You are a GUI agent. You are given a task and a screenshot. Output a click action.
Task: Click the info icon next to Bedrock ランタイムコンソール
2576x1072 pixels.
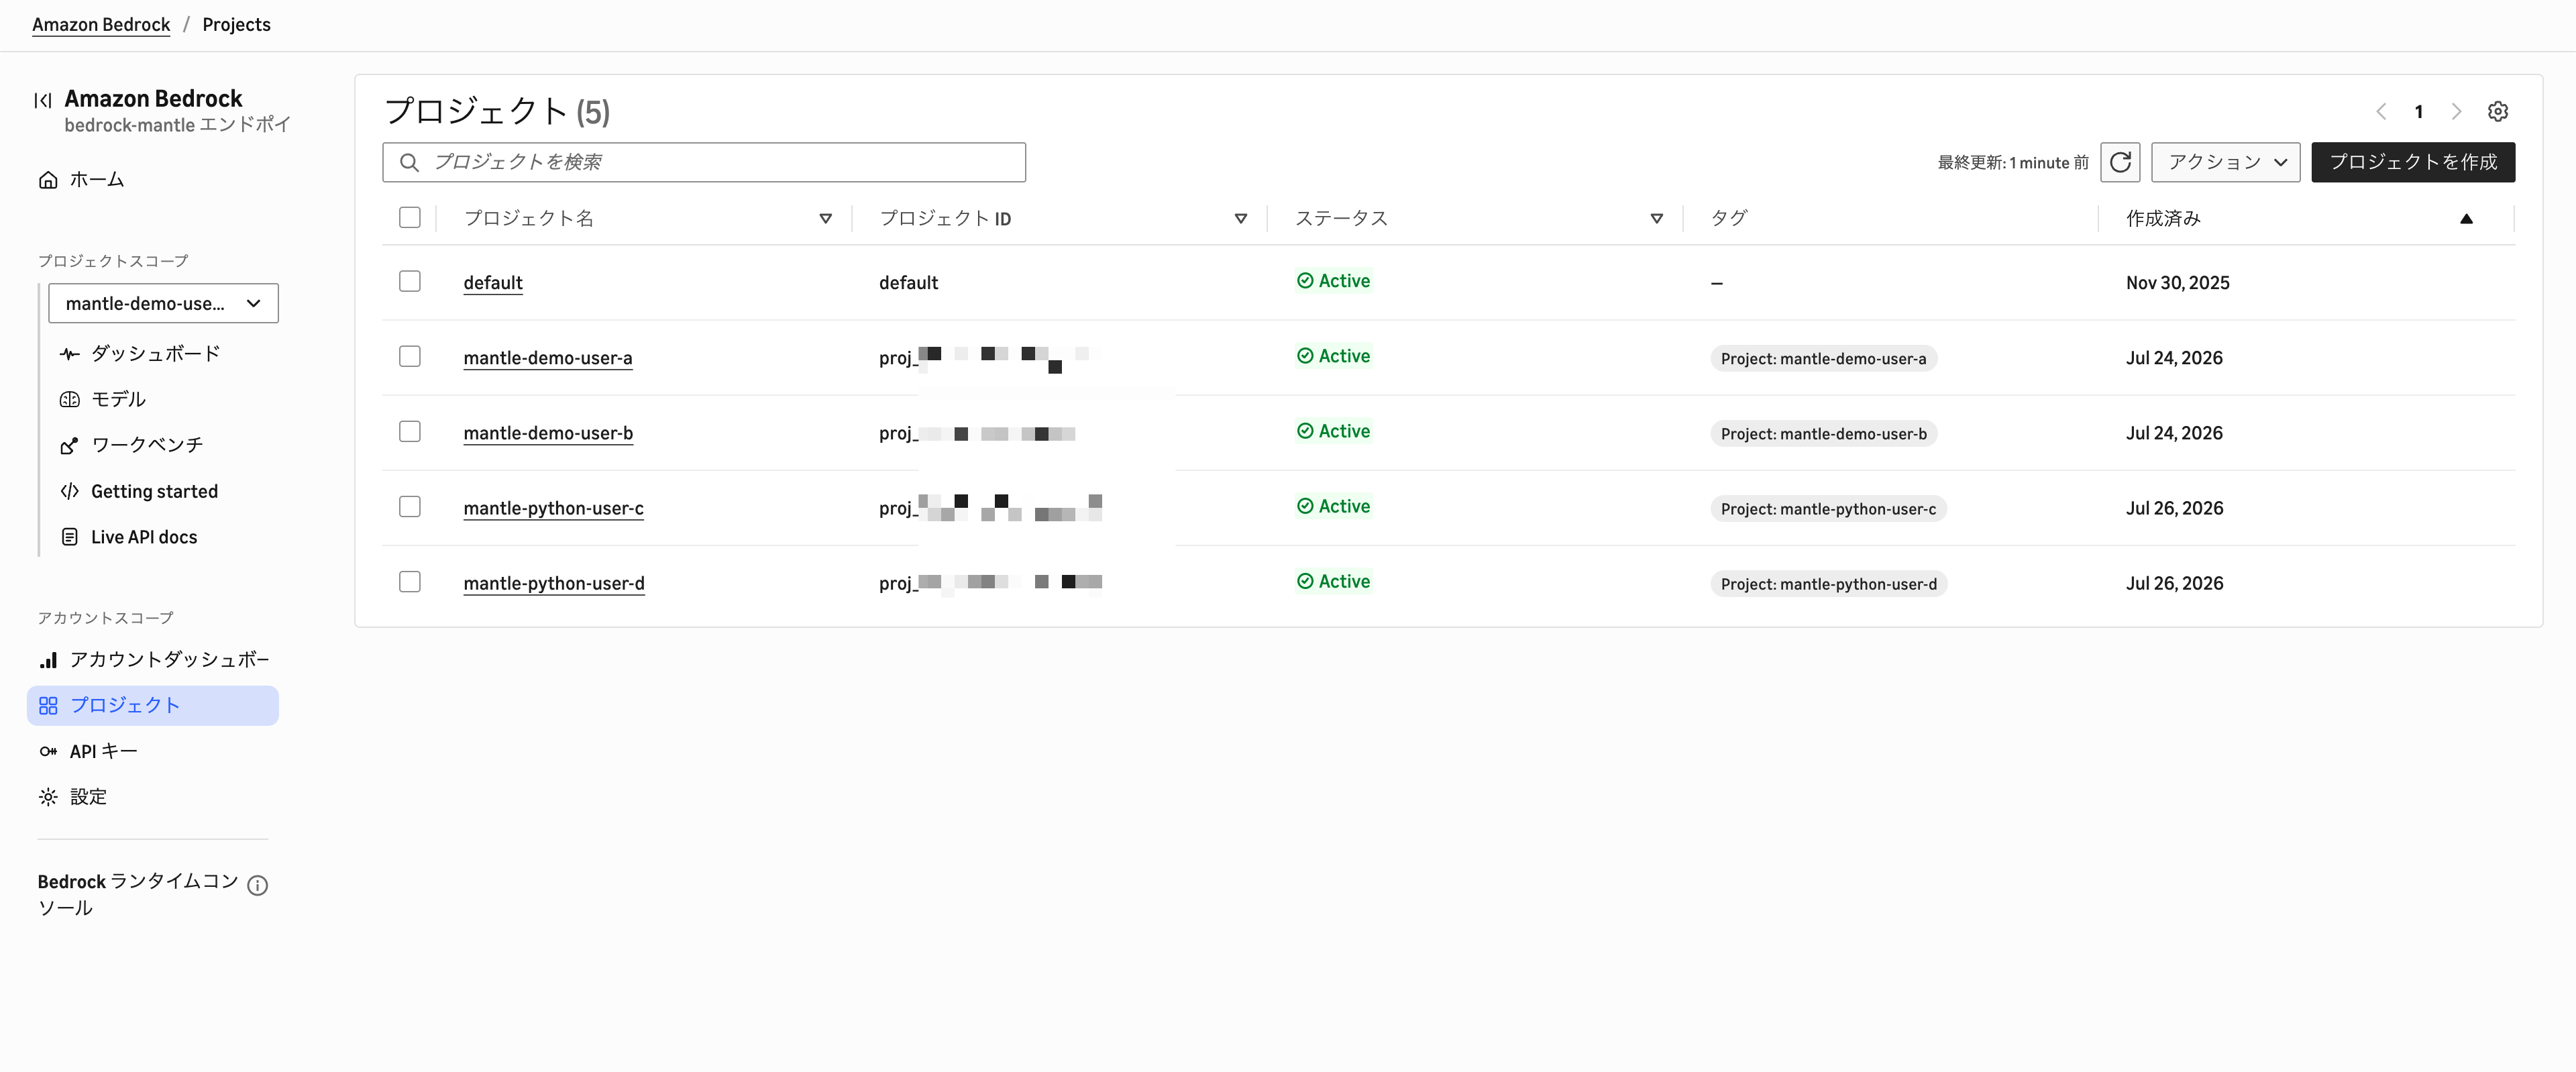coord(257,885)
